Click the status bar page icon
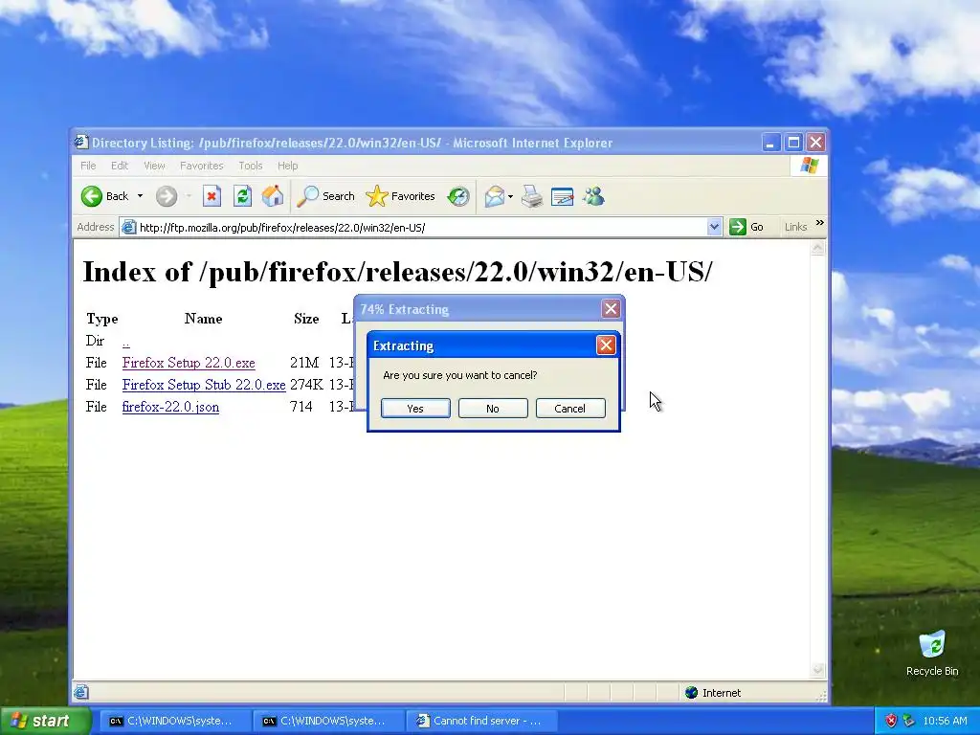The width and height of the screenshot is (980, 735). click(x=81, y=693)
